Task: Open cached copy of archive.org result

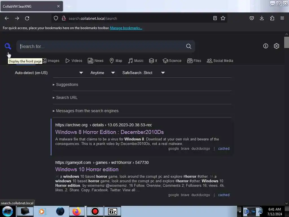Action: coord(224,149)
